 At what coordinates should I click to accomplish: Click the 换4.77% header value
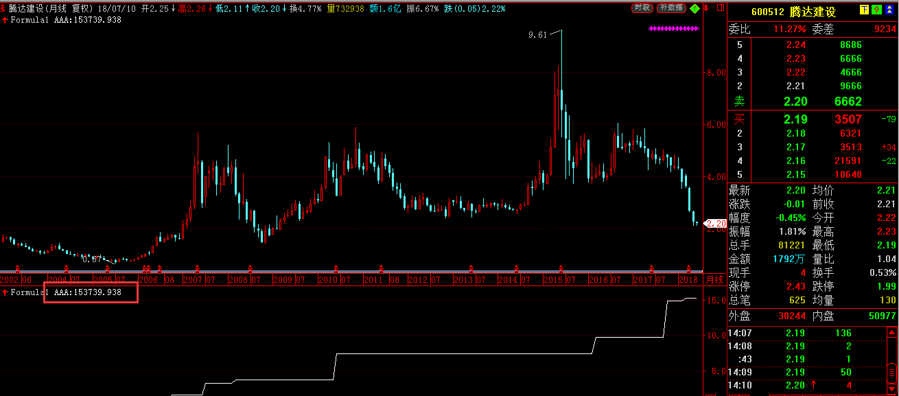[x=305, y=8]
